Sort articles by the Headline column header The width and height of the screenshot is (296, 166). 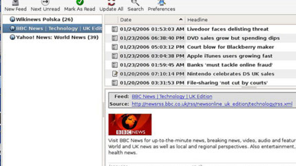tap(240, 20)
